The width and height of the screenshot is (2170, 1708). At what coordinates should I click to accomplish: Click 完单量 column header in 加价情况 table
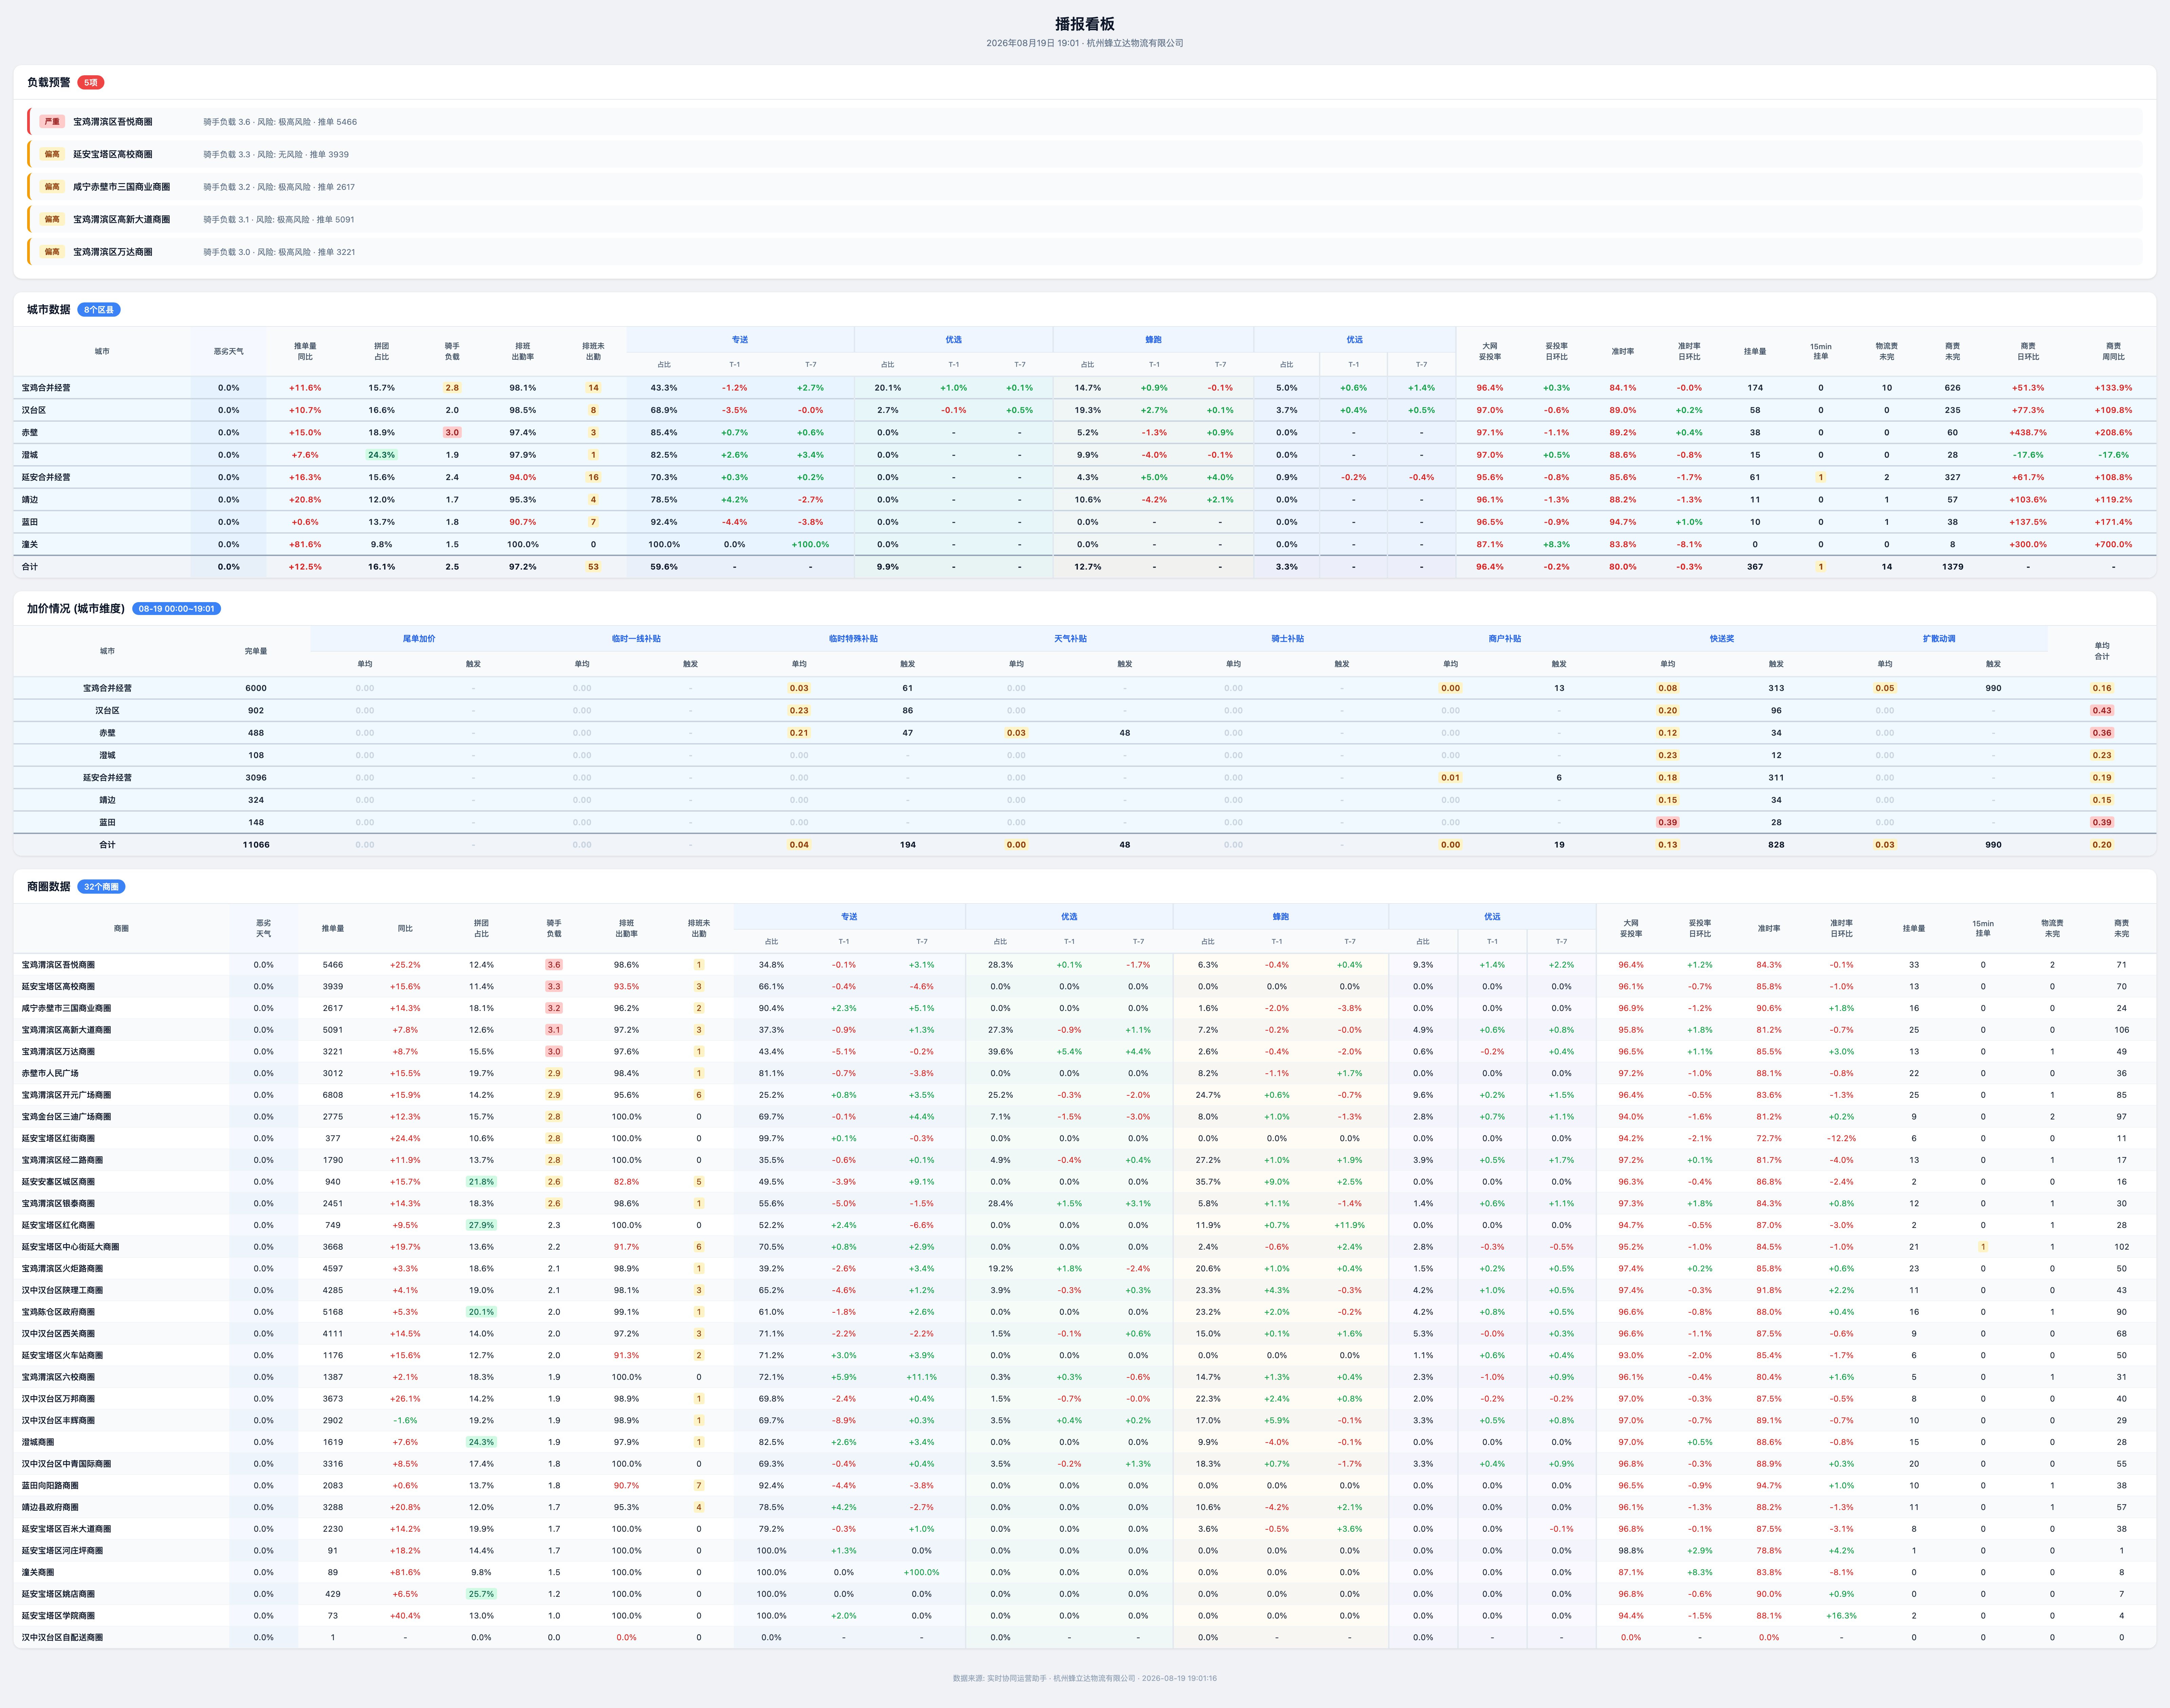coord(256,651)
